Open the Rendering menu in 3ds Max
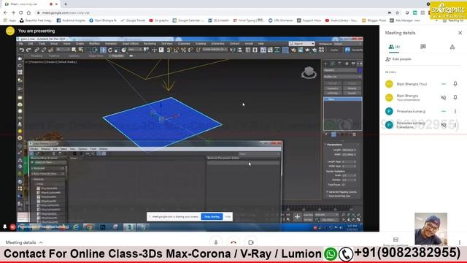 (x=150, y=44)
